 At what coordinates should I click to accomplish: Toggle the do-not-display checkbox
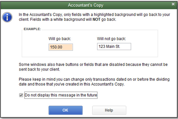click(x=21, y=95)
